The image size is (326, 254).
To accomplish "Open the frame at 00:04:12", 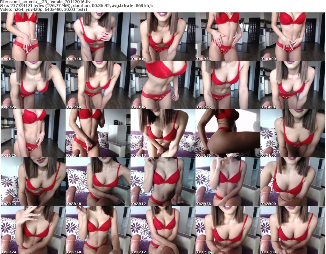I will point(163,37).
